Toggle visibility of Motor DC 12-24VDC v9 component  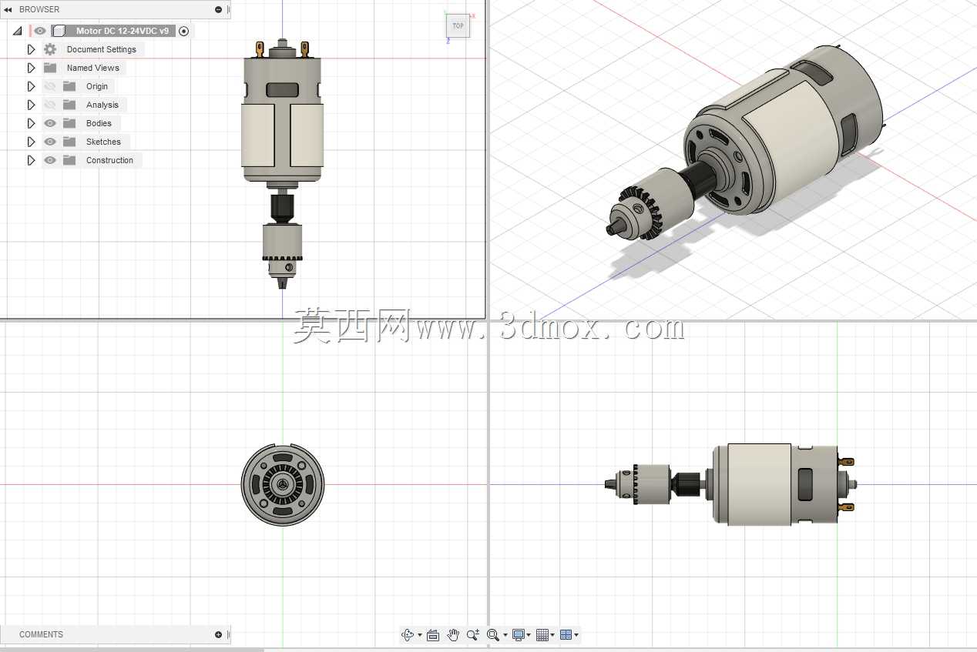40,31
